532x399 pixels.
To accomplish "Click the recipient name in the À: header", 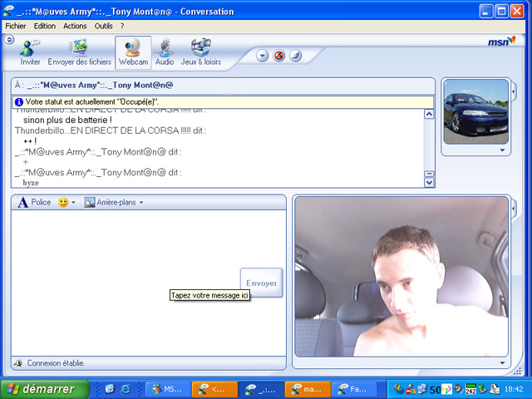I will pos(100,85).
